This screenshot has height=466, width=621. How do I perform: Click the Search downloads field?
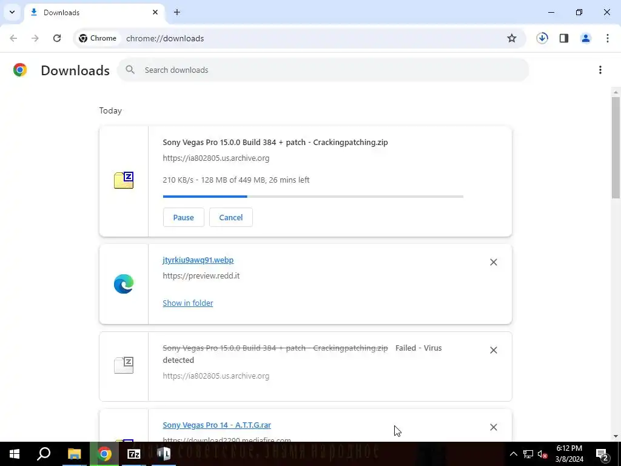click(323, 70)
